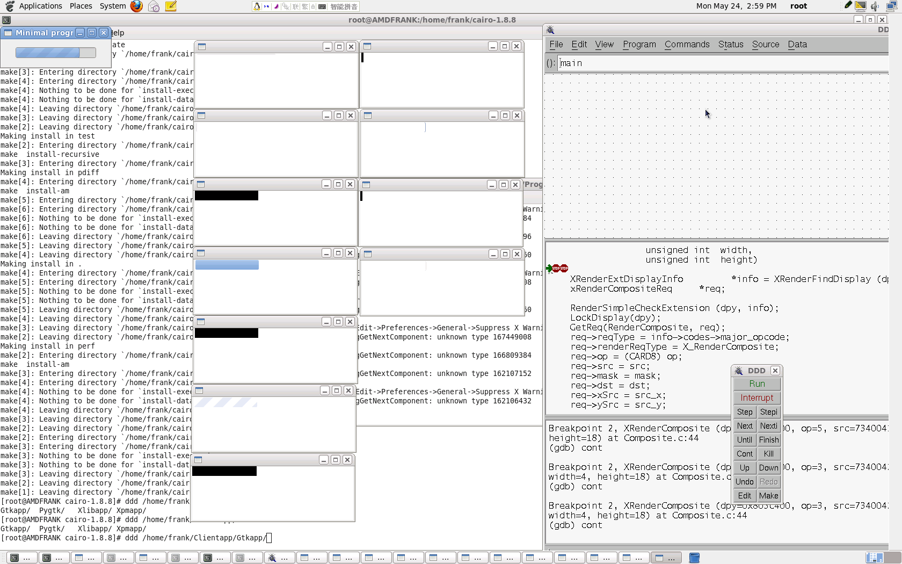Open the network connection tray icon
Viewport: 902px width, 564px height.
(x=891, y=6)
